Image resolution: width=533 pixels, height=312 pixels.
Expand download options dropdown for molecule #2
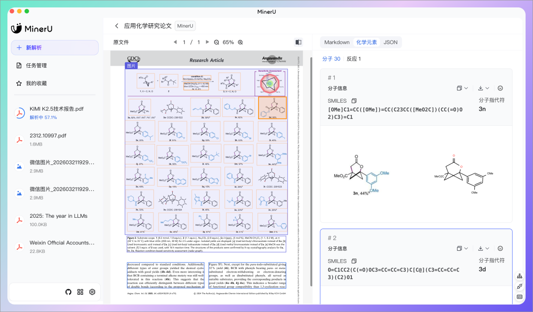pos(487,248)
